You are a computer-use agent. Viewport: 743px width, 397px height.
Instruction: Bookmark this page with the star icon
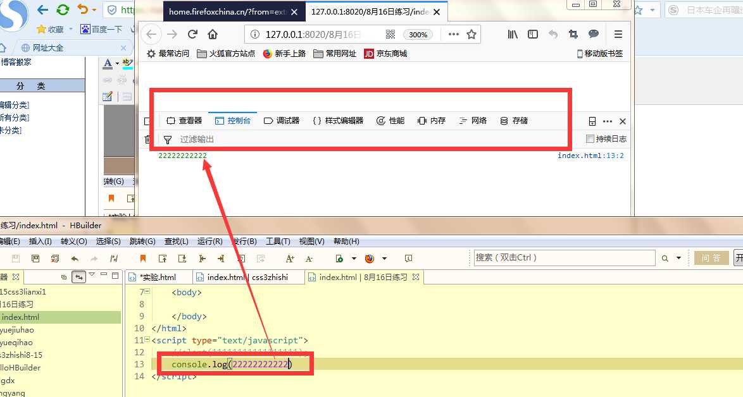click(471, 34)
